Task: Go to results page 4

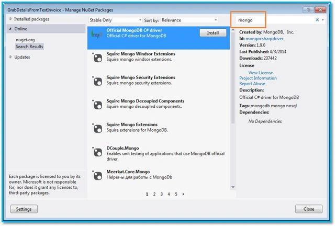Action: point(169,194)
